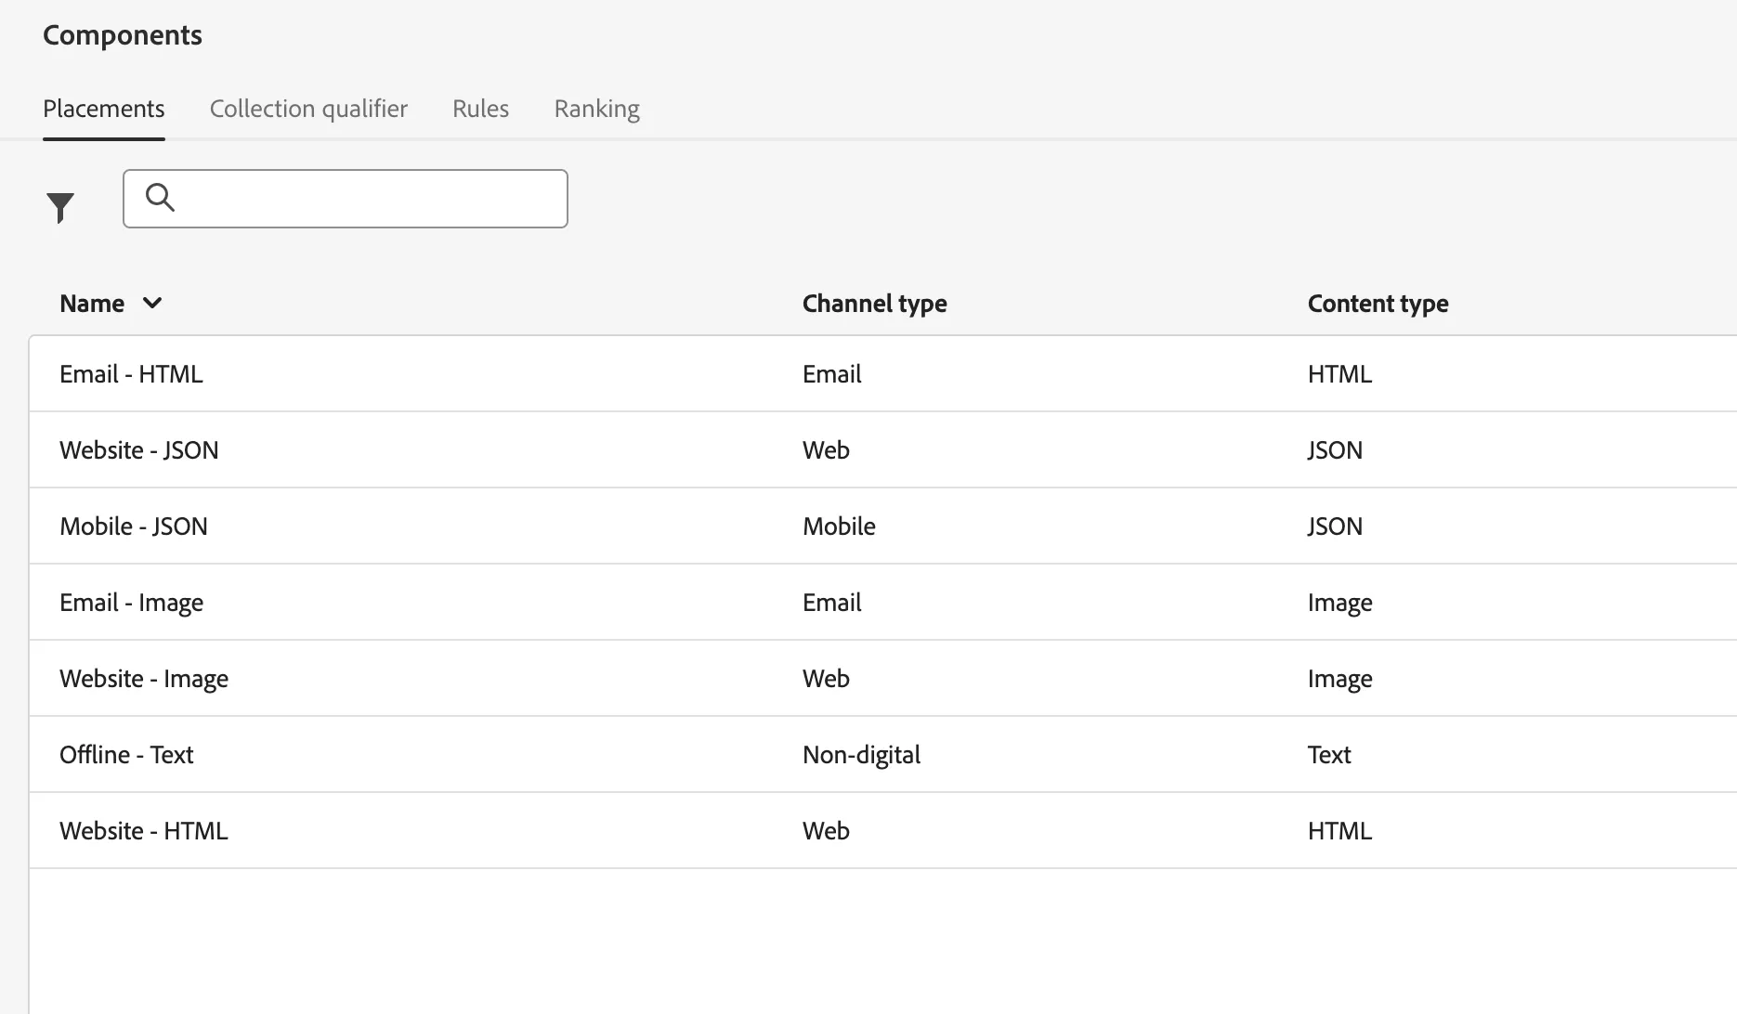Screen dimensions: 1737x1014
Task: Click Web channel cell in Website - Image row
Action: (826, 678)
